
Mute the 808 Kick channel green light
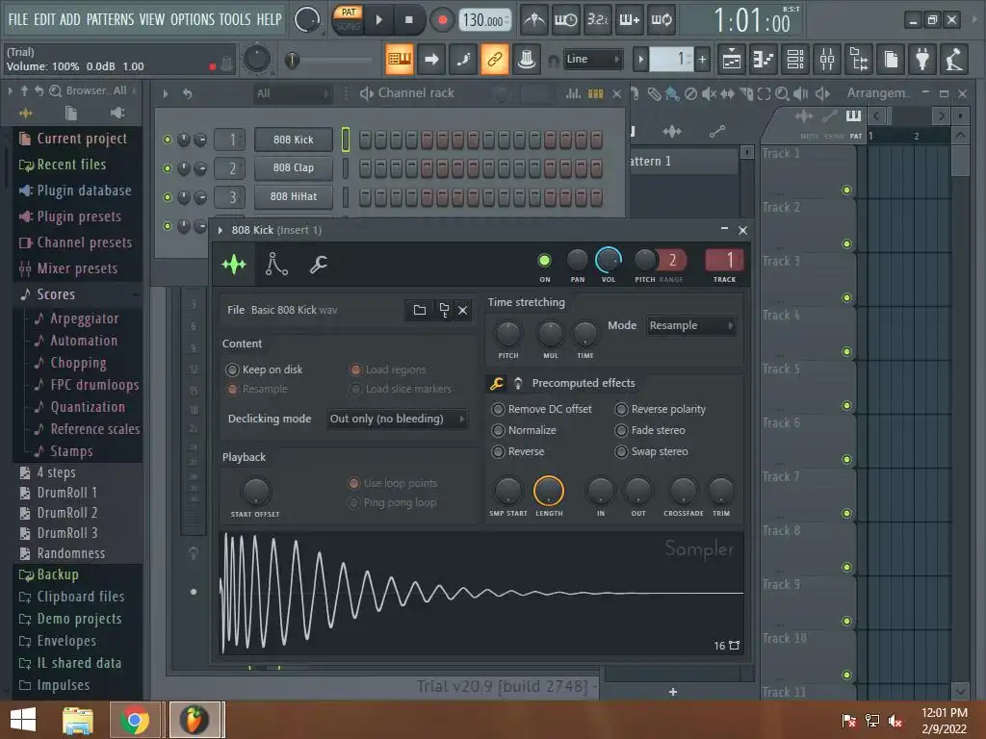(x=168, y=140)
